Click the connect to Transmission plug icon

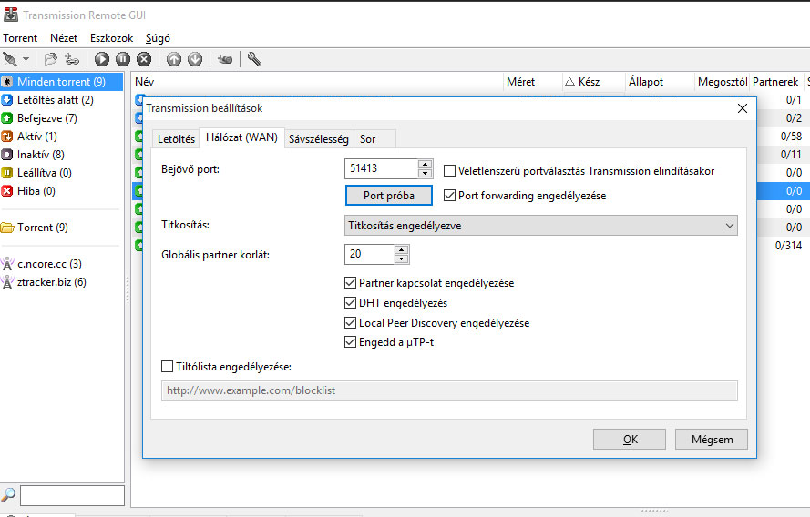[10, 59]
